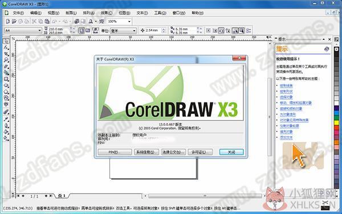
Task: Open the 编辑(E) menu
Action: 35,13
